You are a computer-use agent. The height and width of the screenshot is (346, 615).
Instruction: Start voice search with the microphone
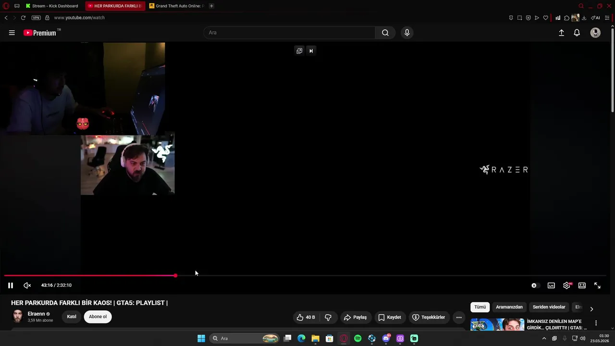pos(407,33)
